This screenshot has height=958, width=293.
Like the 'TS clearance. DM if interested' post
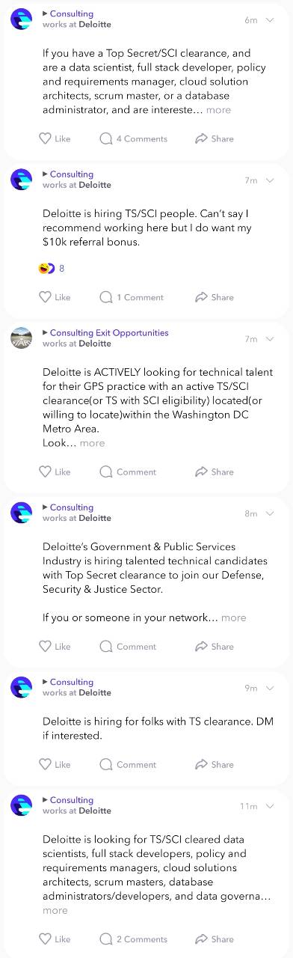[54, 764]
